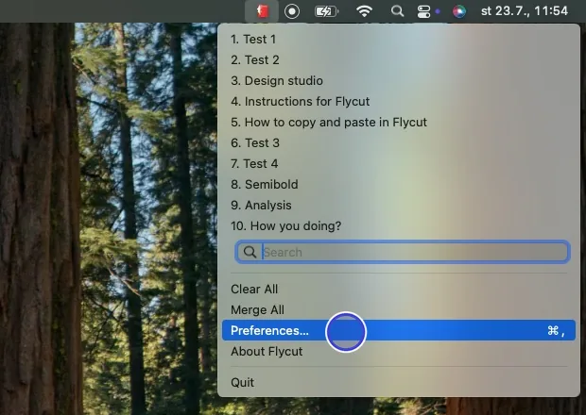Choose Merge All in the Flycut menu
The image size is (586, 415).
(399, 310)
